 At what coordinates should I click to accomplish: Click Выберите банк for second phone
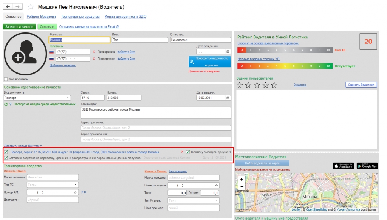point(126,58)
